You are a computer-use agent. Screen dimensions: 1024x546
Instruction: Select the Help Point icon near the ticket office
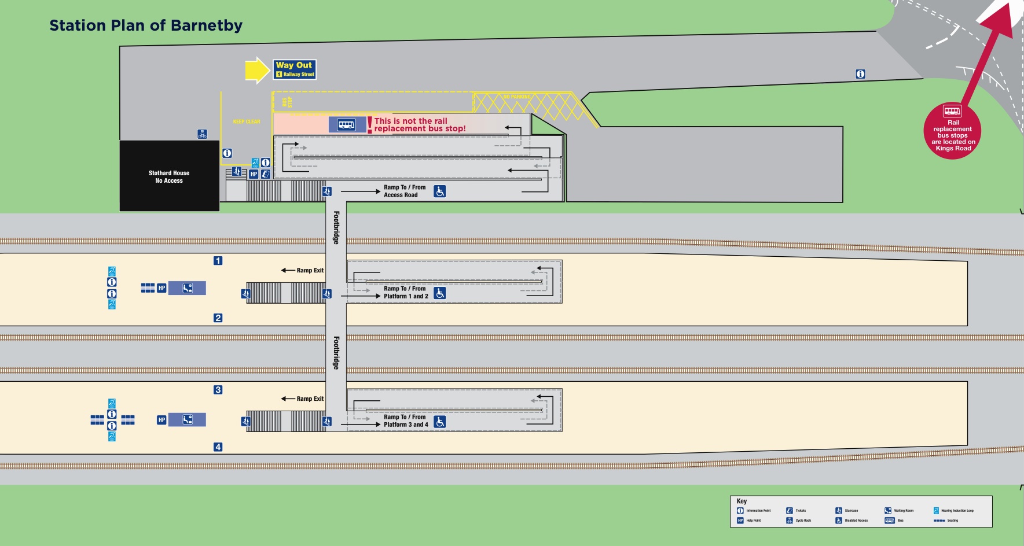click(x=255, y=172)
